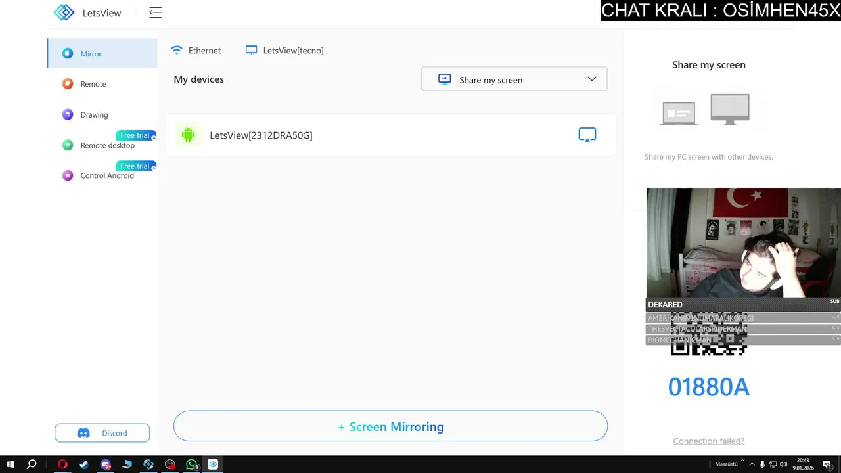Click the Ethernet network icon
Screen dimensions: 841x473
tap(176, 50)
